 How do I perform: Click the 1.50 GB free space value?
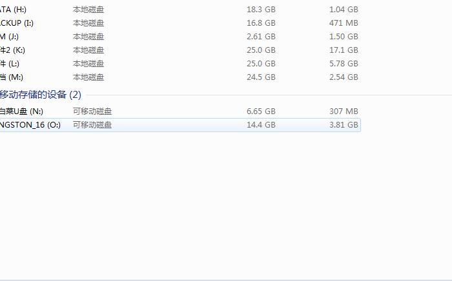coord(344,37)
